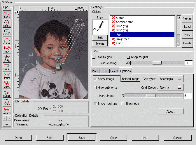
Task: Open the Grid type Rectangle dropdown
Action: 170,79
